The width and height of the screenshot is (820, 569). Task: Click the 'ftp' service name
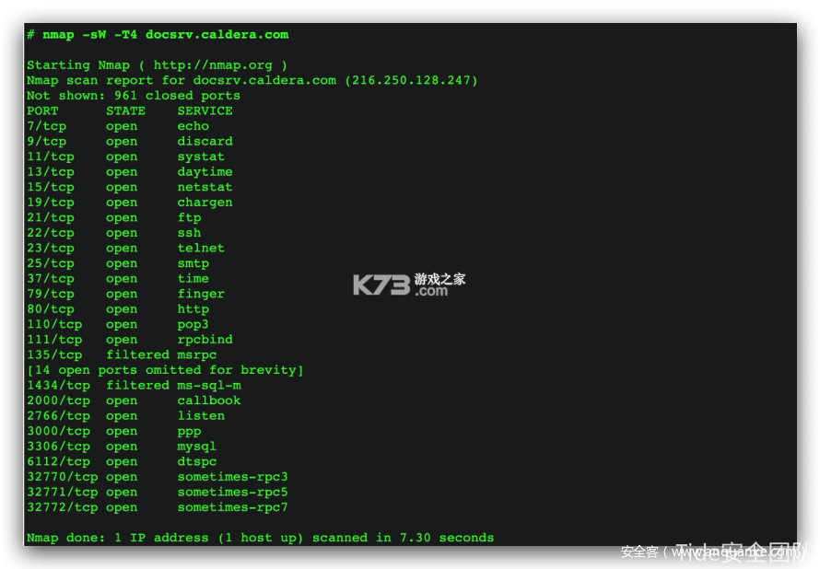pyautogui.click(x=189, y=218)
